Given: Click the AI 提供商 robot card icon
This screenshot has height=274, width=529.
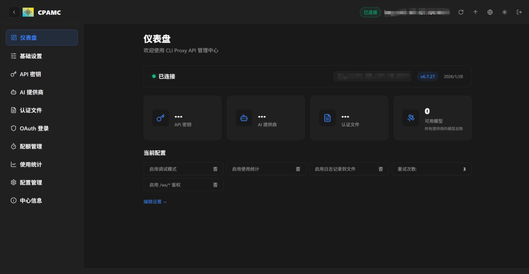Looking at the screenshot, I should coord(244,118).
